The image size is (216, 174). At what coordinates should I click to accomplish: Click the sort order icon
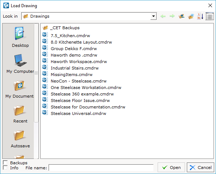[200, 16]
